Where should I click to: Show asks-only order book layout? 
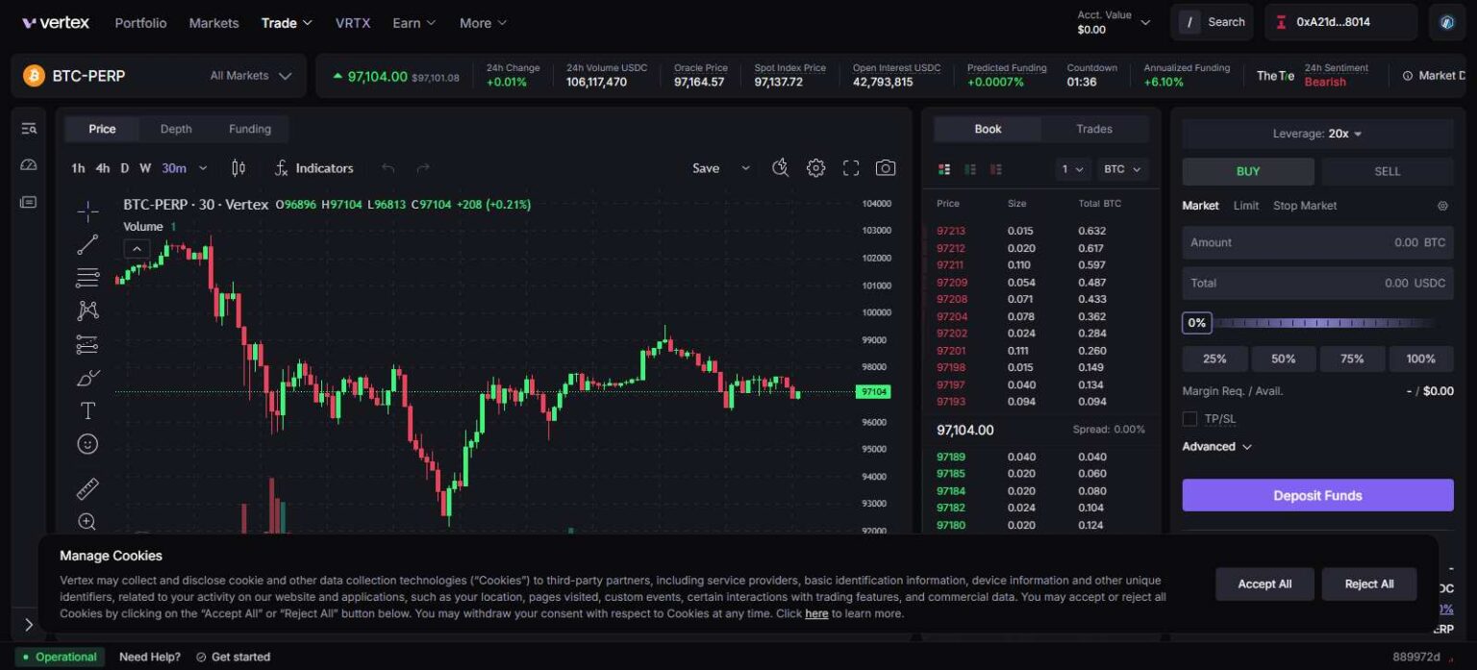pyautogui.click(x=996, y=168)
